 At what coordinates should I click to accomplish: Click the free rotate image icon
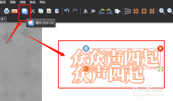[x=118, y=11]
